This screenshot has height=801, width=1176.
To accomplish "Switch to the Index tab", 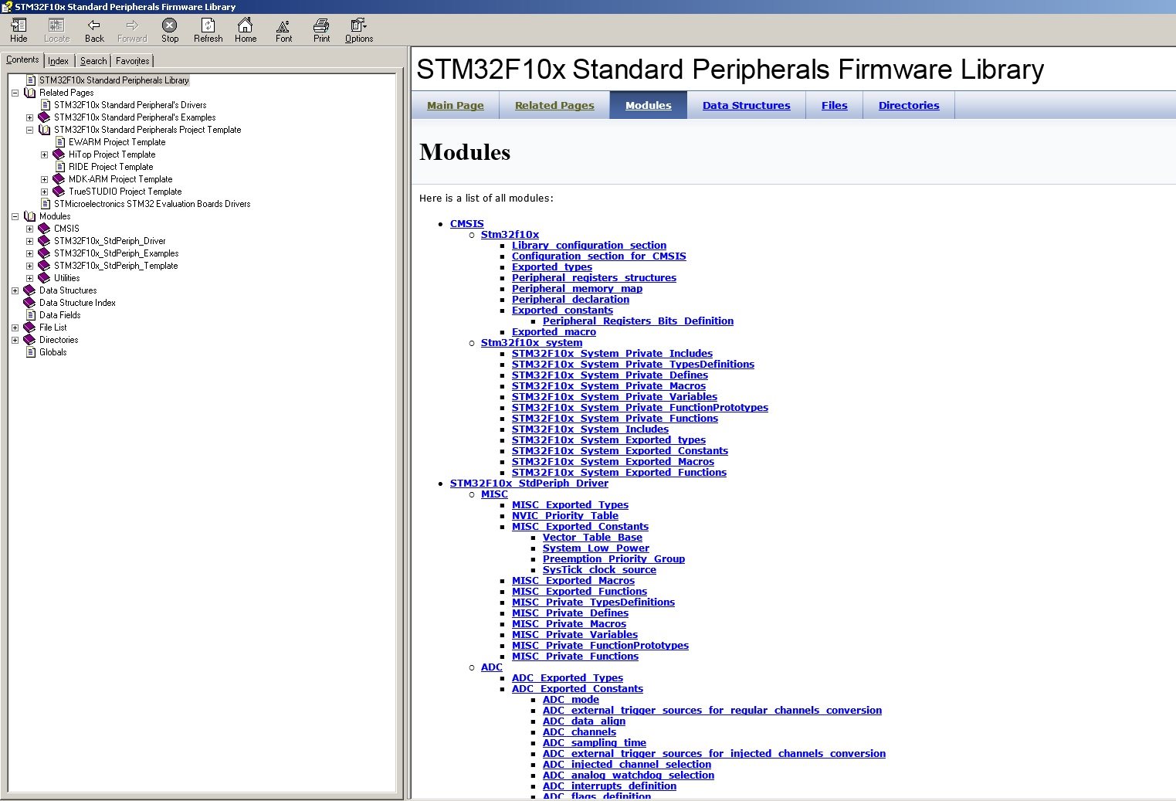I will [59, 61].
